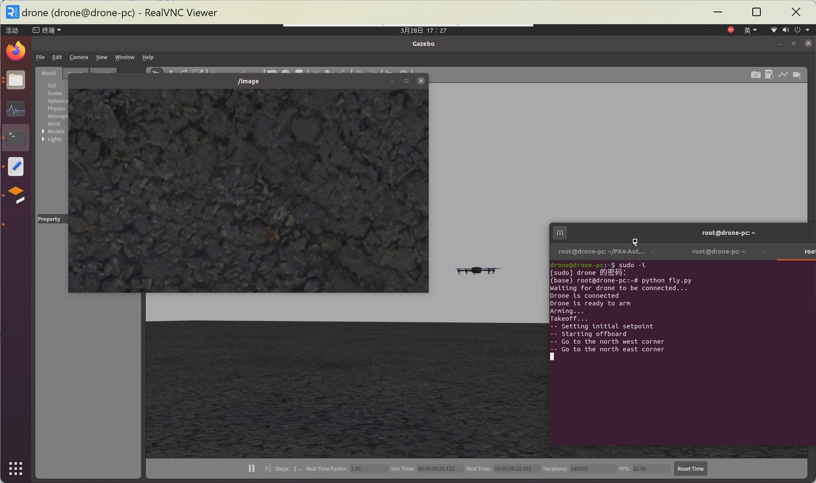
Task: Pause the simulation playback
Action: [x=251, y=468]
